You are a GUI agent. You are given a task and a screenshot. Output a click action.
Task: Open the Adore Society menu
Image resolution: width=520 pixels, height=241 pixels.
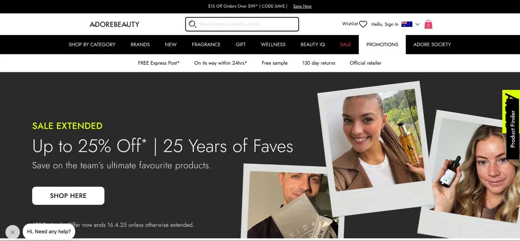[432, 44]
